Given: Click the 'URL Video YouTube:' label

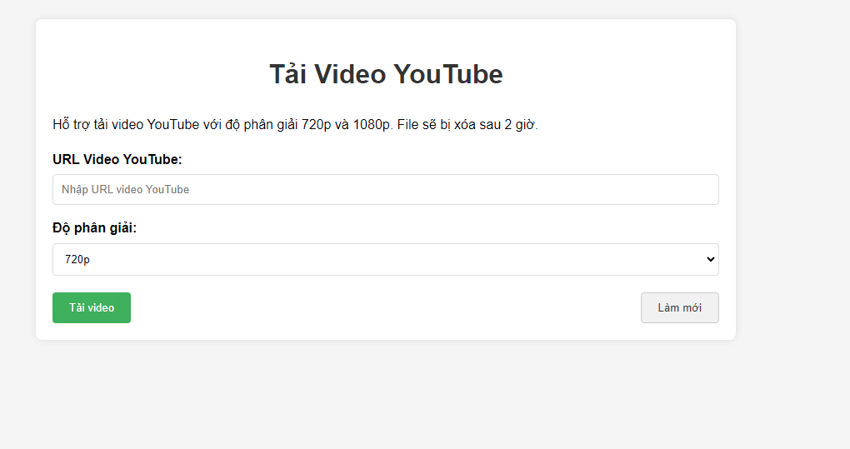Looking at the screenshot, I should click(117, 159).
